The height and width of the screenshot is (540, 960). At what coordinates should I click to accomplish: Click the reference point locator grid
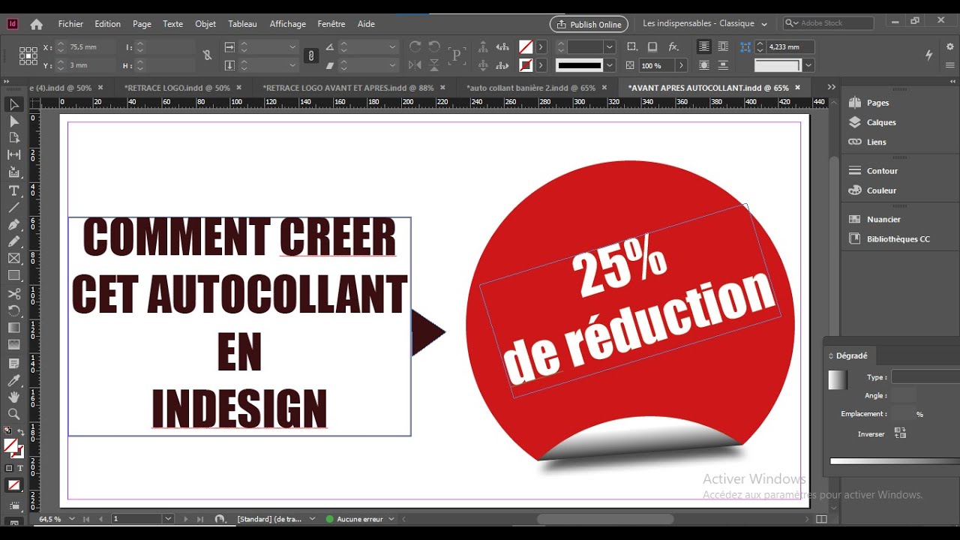pyautogui.click(x=28, y=55)
